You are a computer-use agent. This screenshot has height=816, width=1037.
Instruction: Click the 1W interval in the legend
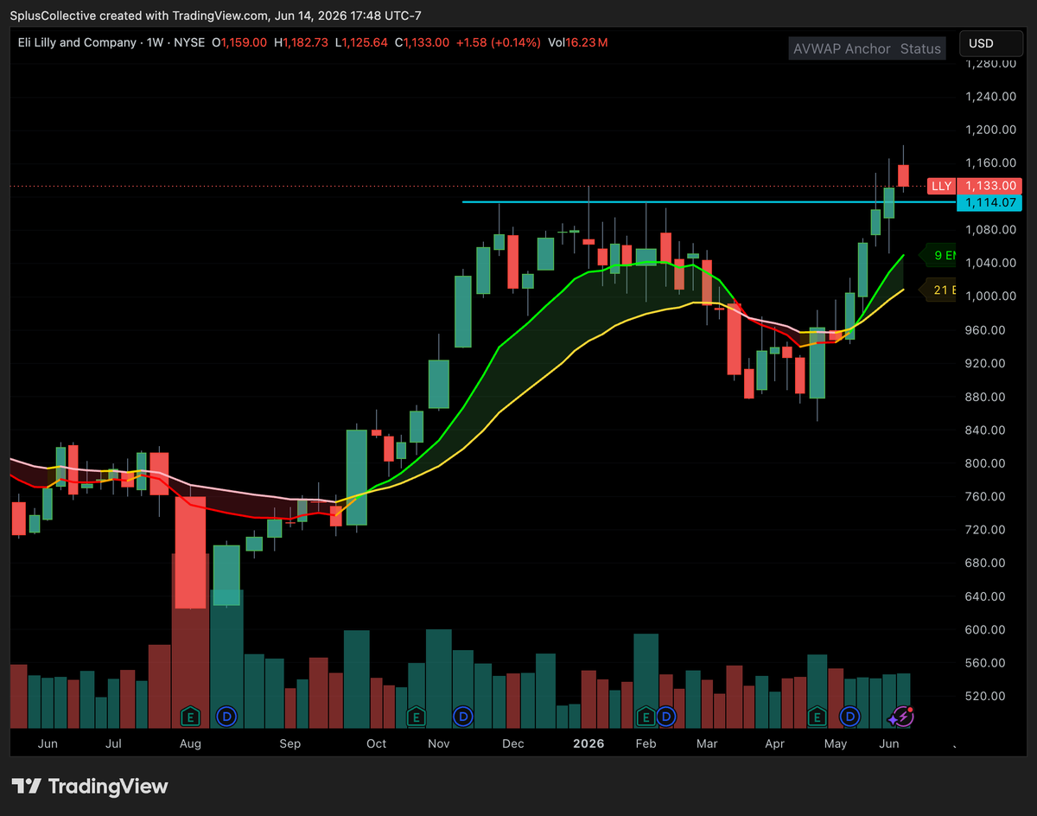[155, 42]
